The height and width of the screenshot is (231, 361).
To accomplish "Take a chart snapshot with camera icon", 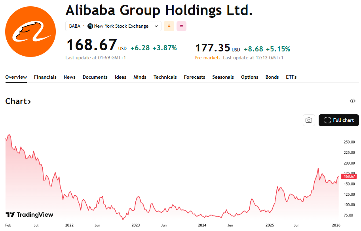I will click(309, 120).
